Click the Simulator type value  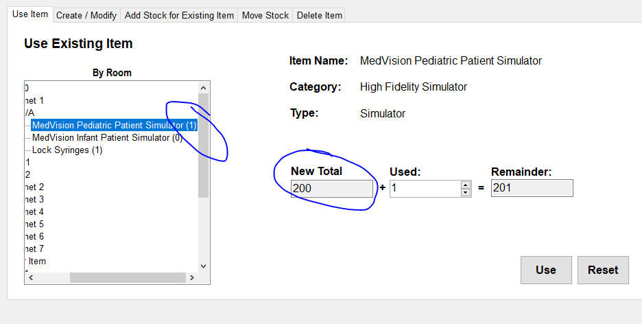point(383,113)
